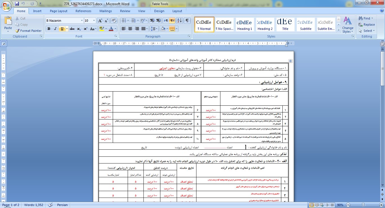The width and height of the screenshot is (385, 208).
Task: Align text left
Action: click(x=123, y=29)
